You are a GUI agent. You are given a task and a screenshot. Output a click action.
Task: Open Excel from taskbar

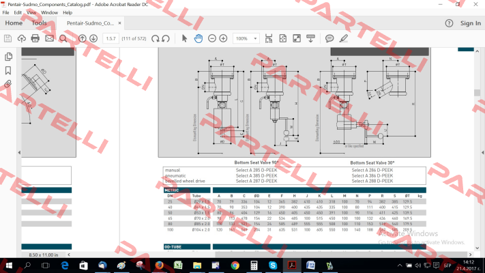click(178, 265)
